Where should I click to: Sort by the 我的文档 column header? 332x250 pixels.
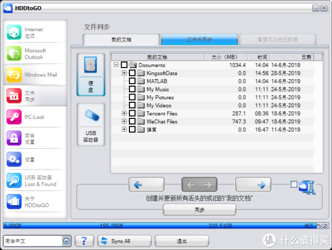[x=158, y=57]
